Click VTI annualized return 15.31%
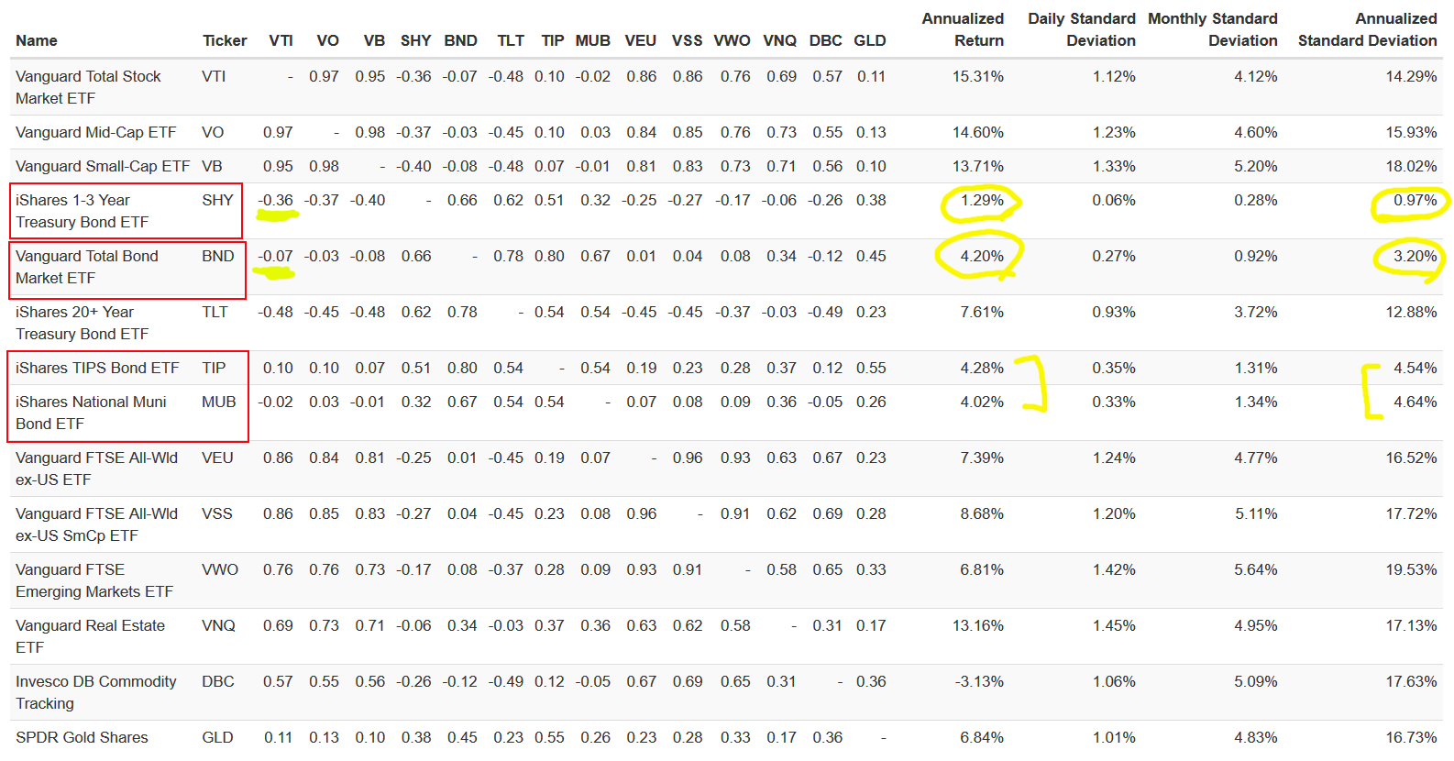The width and height of the screenshot is (1454, 761). [x=978, y=76]
